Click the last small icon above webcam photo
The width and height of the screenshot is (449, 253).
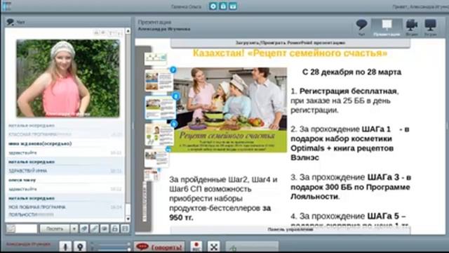click(x=120, y=33)
